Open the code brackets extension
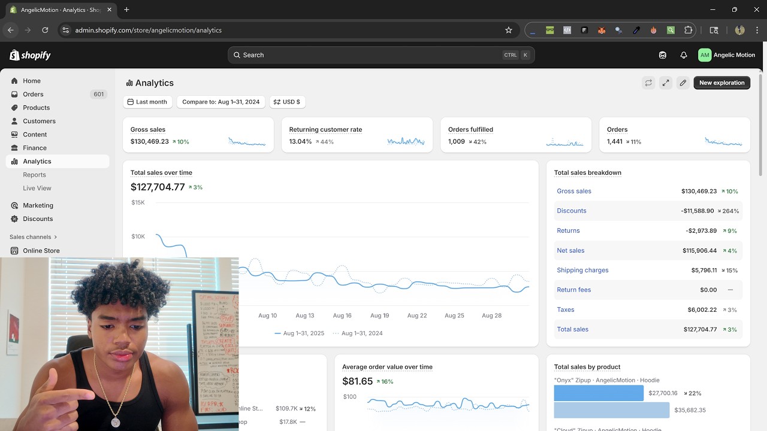Screen dimensions: 767x431 pyautogui.click(x=567, y=30)
